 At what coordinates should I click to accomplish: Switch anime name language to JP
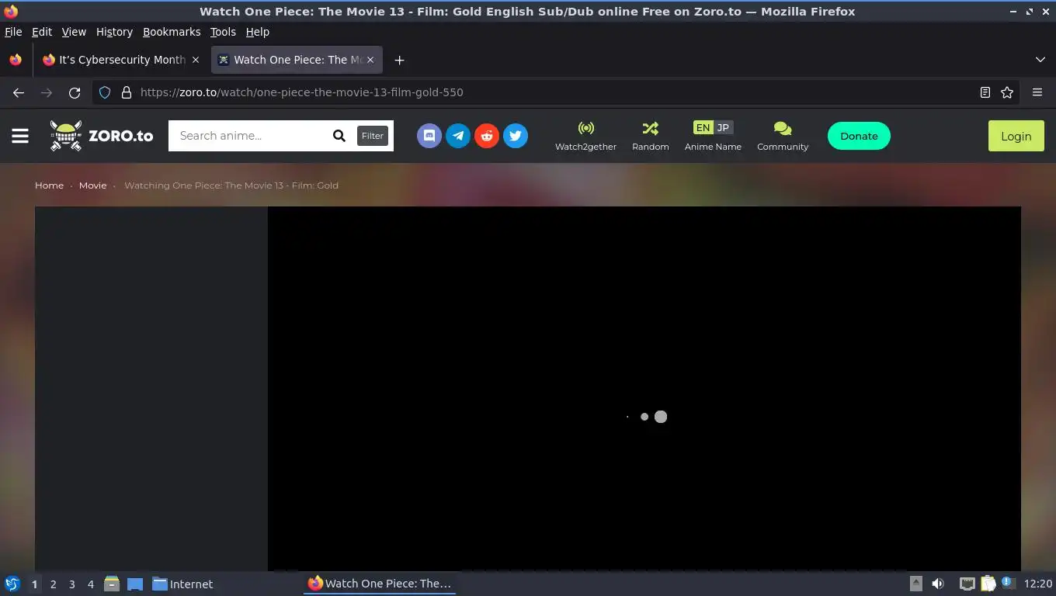[723, 127]
